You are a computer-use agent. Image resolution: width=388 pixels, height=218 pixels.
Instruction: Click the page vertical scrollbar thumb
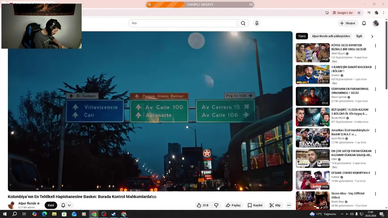click(386, 55)
